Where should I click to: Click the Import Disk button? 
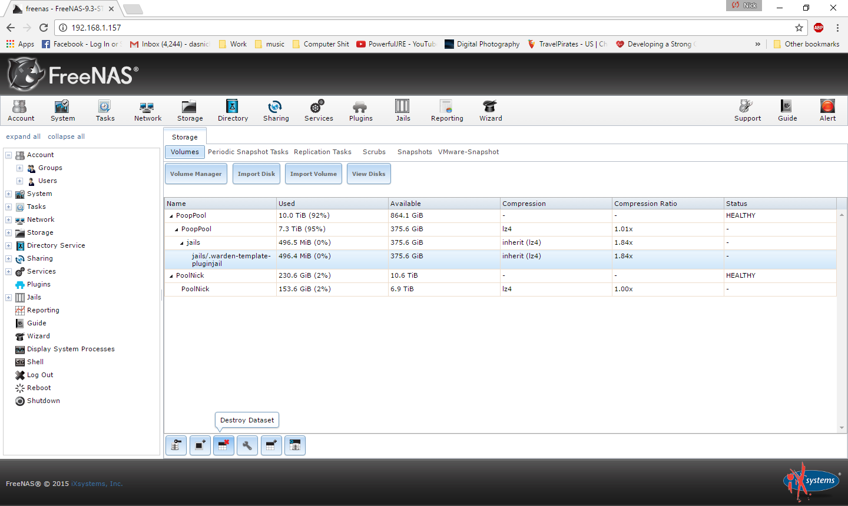pyautogui.click(x=256, y=174)
